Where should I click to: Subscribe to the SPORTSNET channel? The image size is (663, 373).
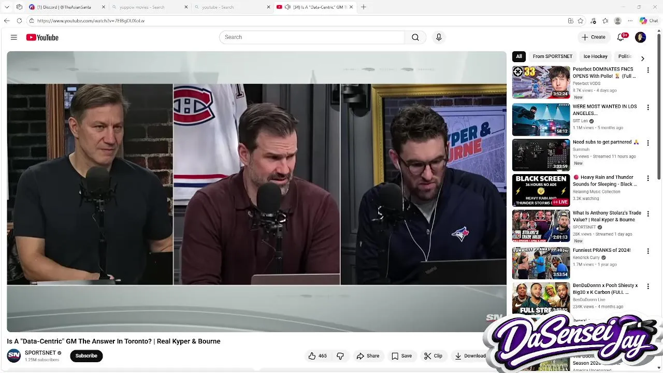87,356
